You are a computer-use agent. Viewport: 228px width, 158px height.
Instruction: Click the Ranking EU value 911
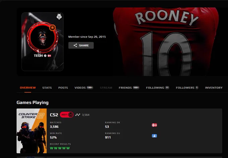[108, 137]
